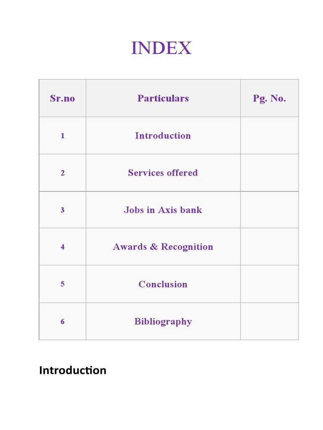
Task: Click the bold Introduction heading below table
Action: [x=72, y=370]
